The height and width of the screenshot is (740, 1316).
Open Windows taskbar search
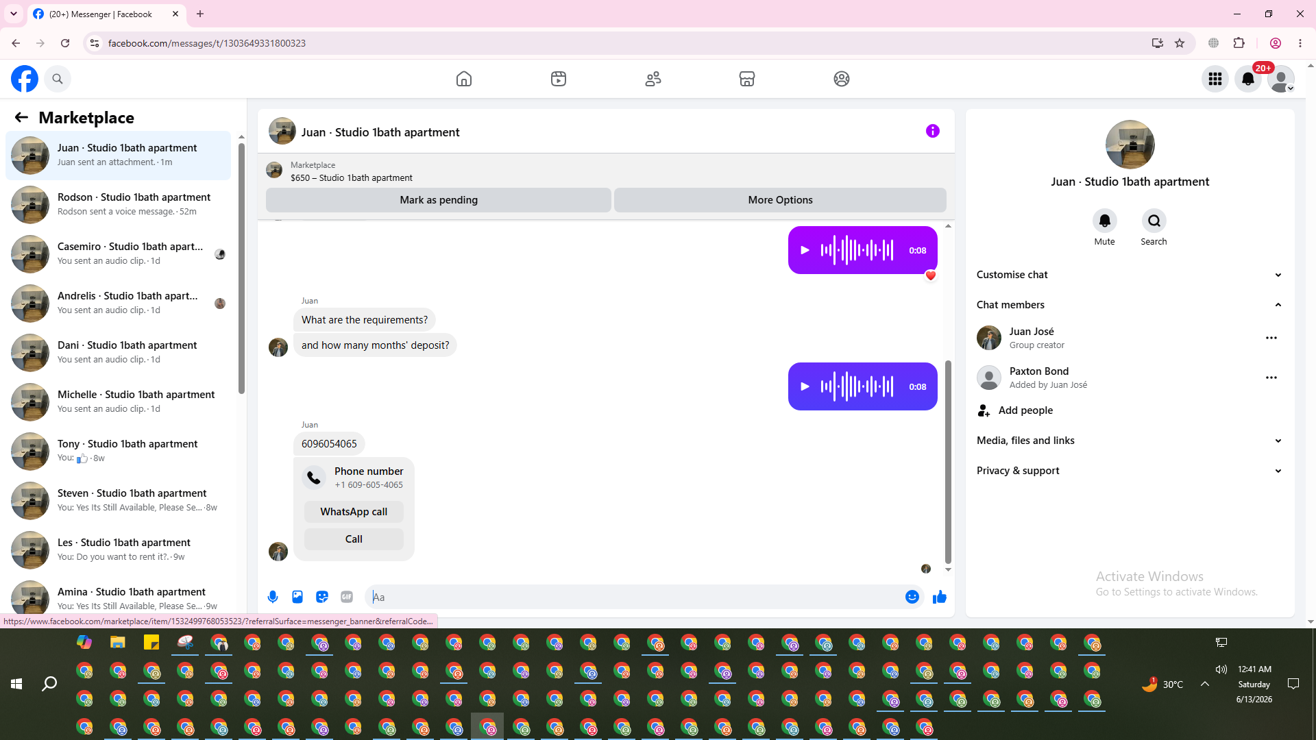[49, 684]
